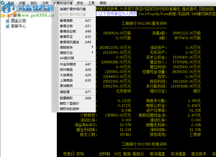The height and width of the screenshot is (157, 216).
Task: Choose 连接扩展市场行情 from the menu
Action: point(74,9)
